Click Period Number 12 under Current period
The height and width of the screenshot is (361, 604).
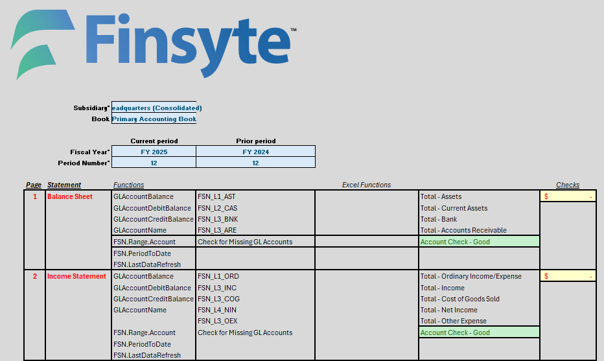click(x=154, y=163)
